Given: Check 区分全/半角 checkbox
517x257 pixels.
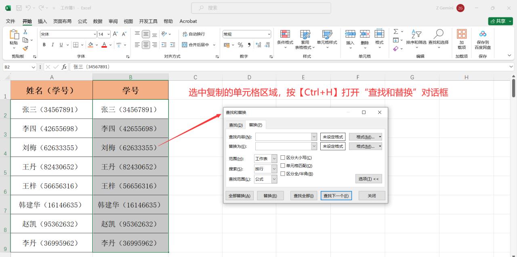Looking at the screenshot, I should [283, 173].
